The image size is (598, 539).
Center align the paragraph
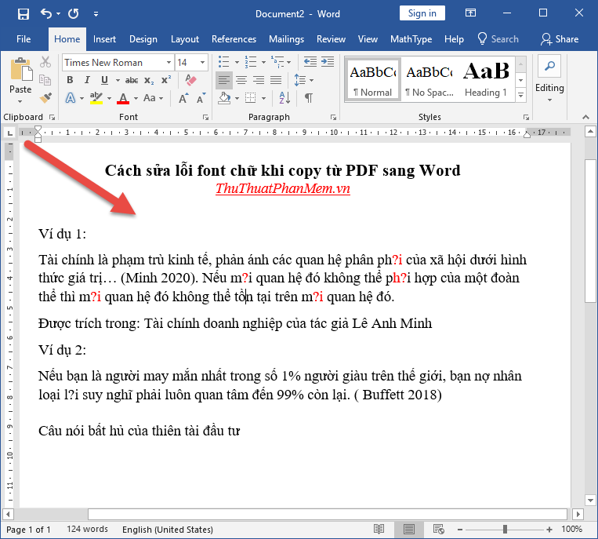[241, 80]
